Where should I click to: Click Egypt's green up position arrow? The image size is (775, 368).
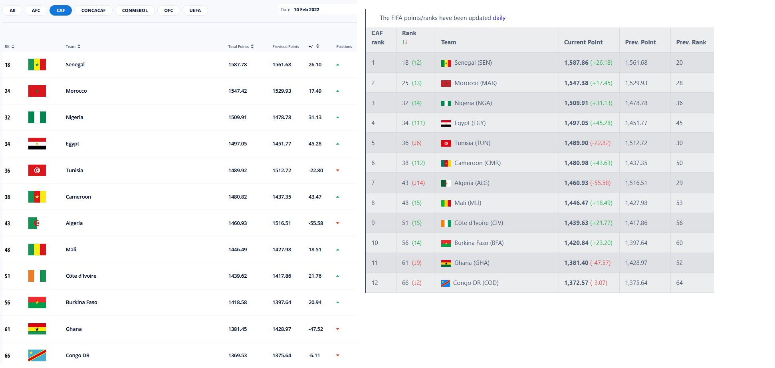click(338, 143)
